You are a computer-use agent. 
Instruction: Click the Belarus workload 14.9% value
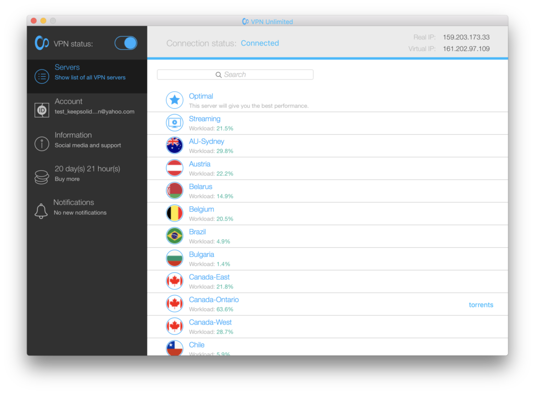[x=225, y=196]
